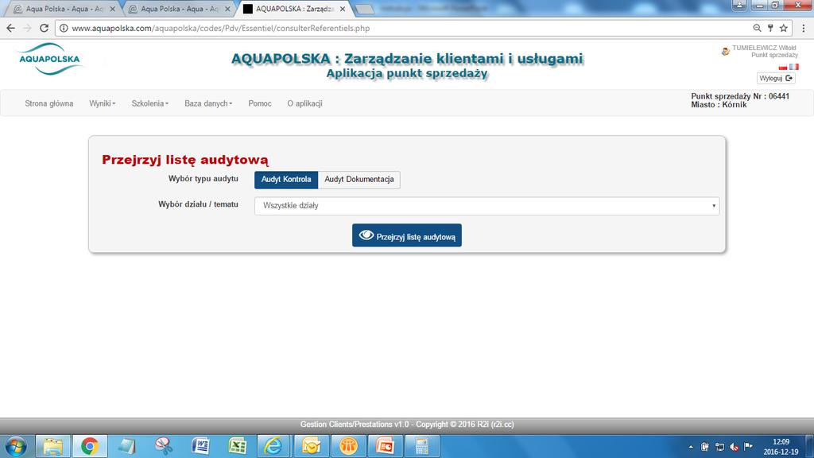Click the Wybór działu / tematu label
The image size is (814, 458).
click(198, 204)
